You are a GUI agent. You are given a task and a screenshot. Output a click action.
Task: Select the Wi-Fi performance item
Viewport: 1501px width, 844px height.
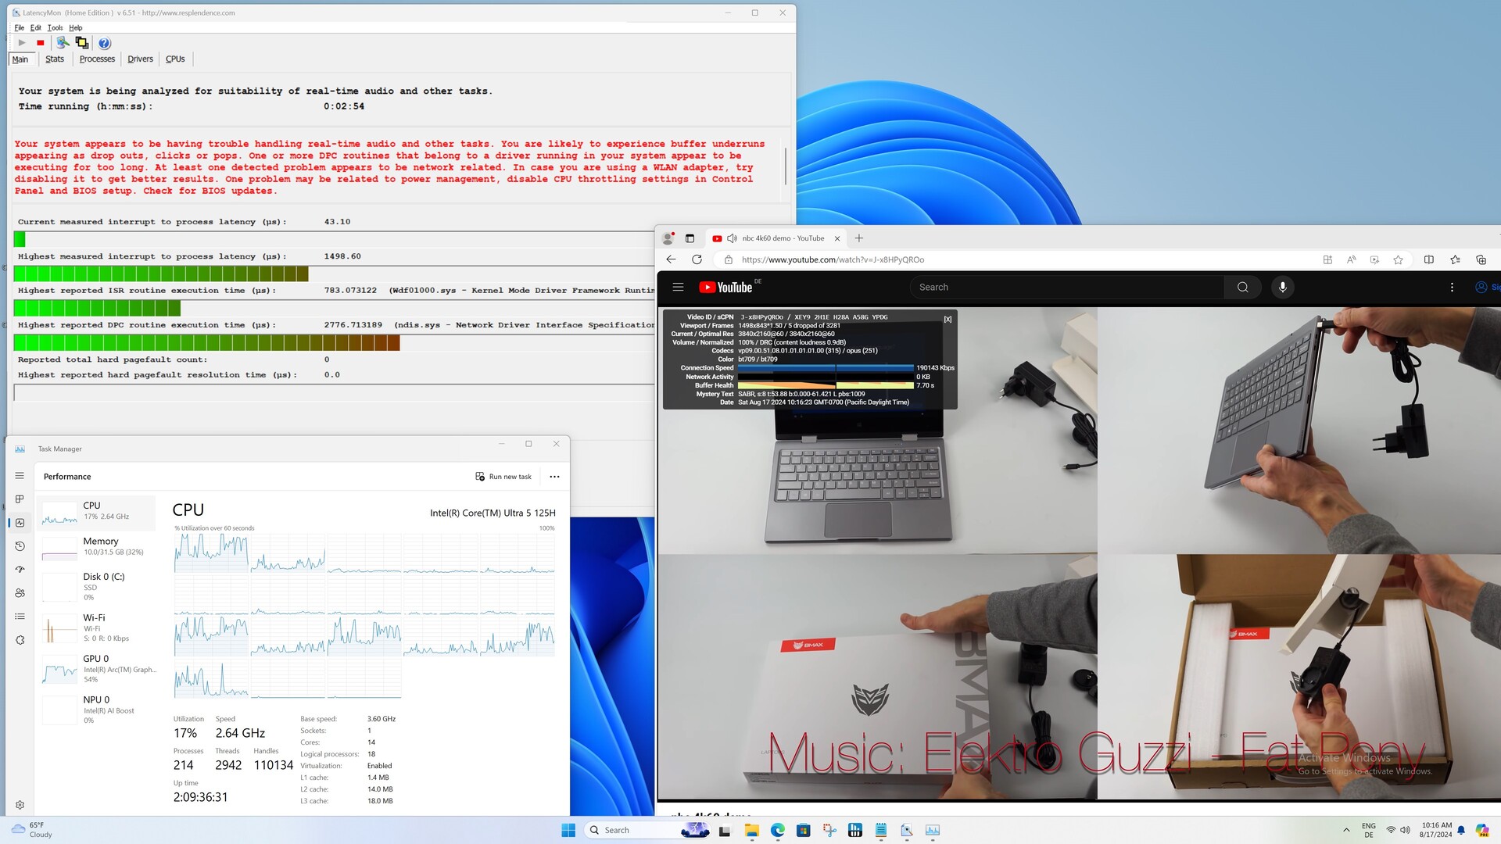click(x=96, y=628)
